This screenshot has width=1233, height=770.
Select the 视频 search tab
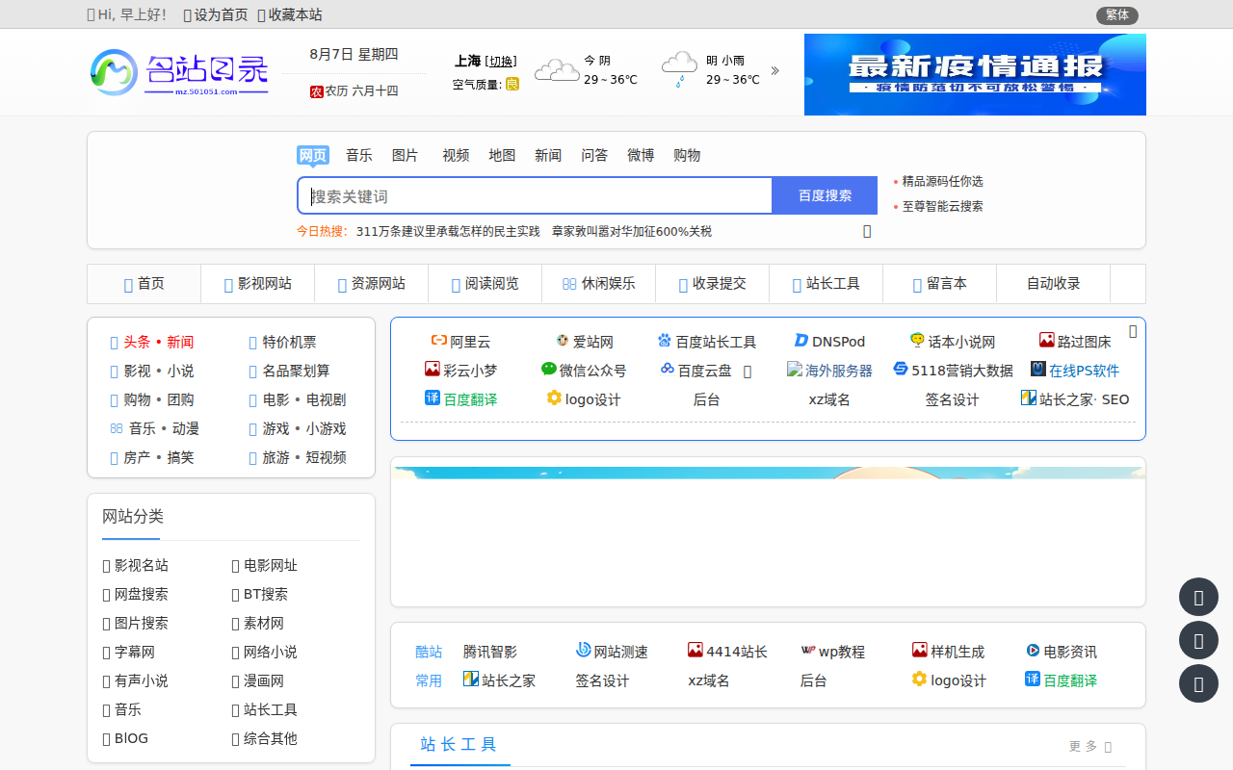pos(456,156)
